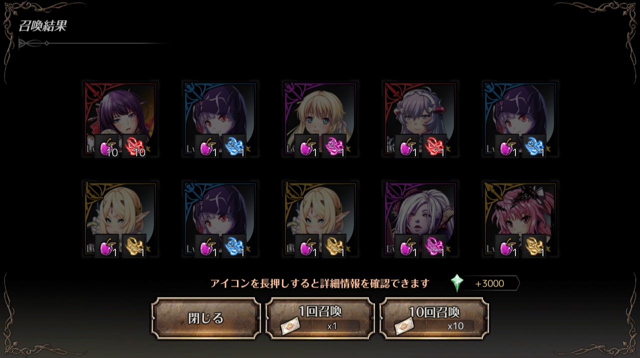Tap the red crystal icon on horned character
The image size is (640, 358).
(x=434, y=146)
